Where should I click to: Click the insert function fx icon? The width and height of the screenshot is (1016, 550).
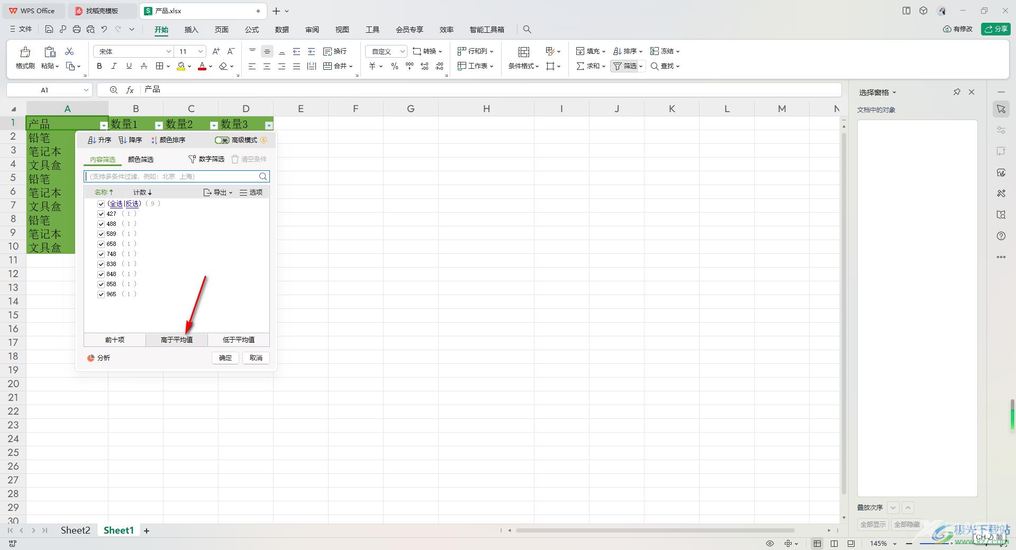130,90
